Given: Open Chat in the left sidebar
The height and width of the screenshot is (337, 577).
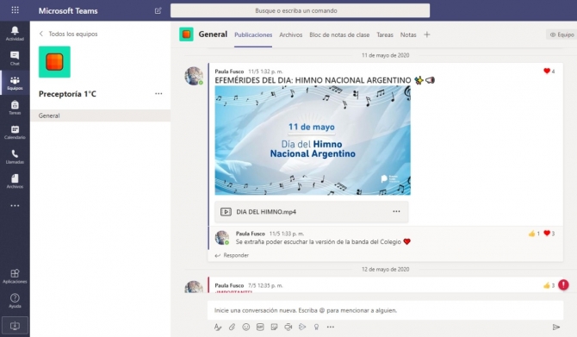Looking at the screenshot, I should click(x=15, y=59).
